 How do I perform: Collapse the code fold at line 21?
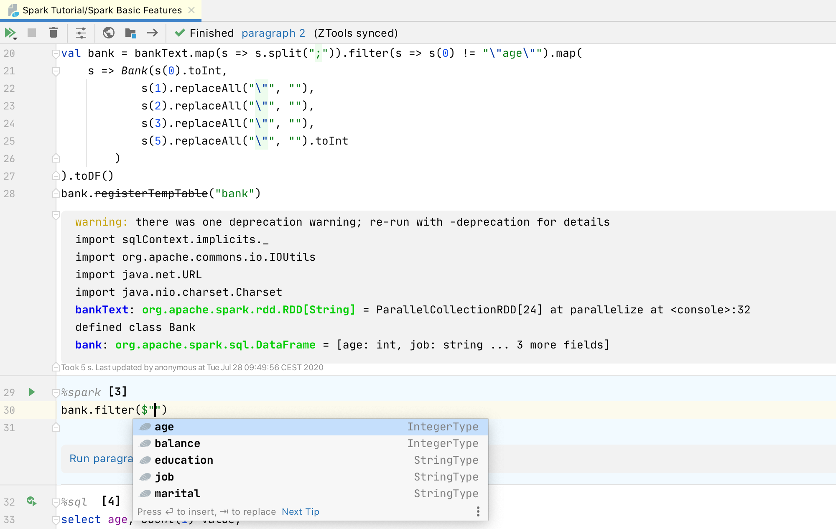pyautogui.click(x=56, y=71)
